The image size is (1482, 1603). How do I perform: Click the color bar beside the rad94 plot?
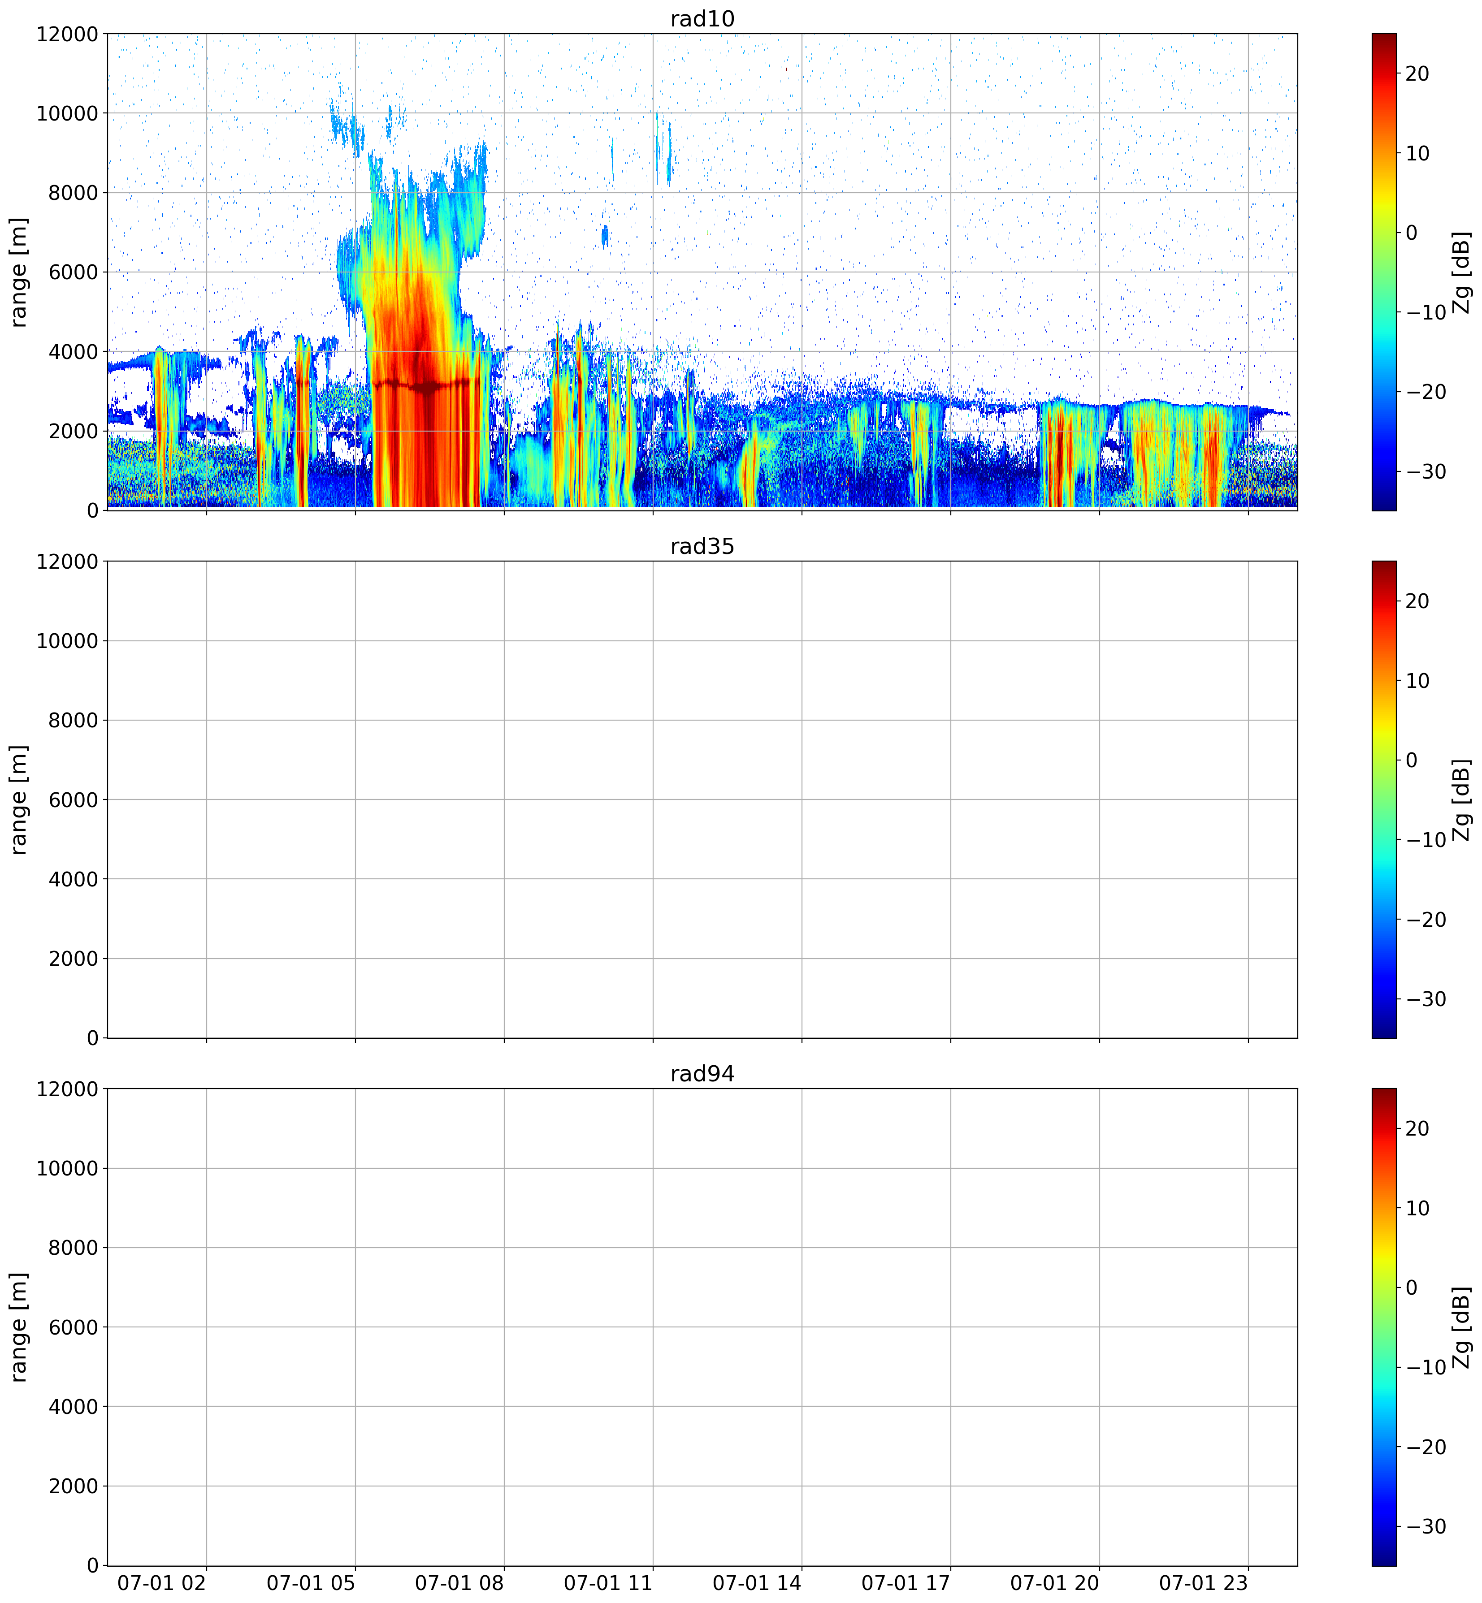(1384, 1326)
